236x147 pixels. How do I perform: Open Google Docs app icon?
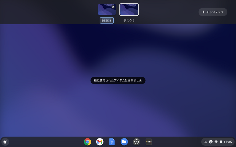[x=112, y=142]
